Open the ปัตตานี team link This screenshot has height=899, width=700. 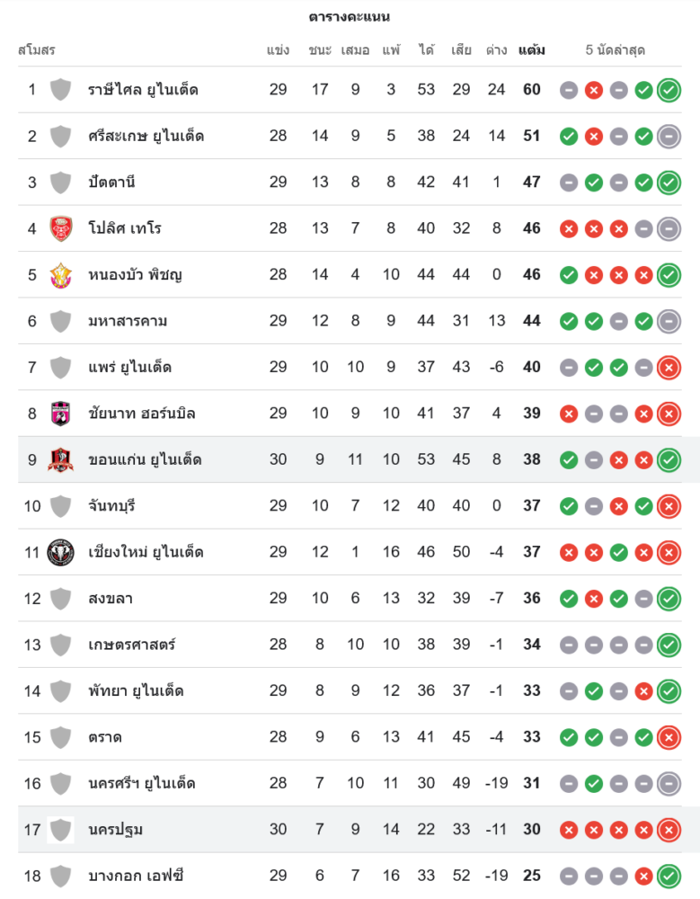[111, 182]
